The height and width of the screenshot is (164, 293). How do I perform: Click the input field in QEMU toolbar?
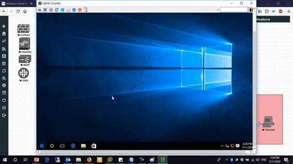[x=233, y=10]
